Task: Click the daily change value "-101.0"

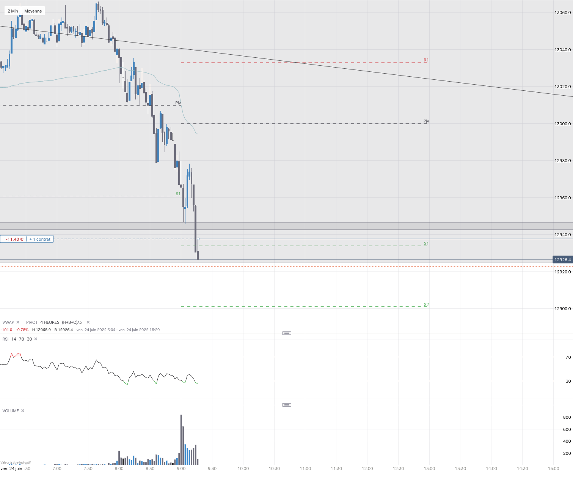Action: point(6,330)
